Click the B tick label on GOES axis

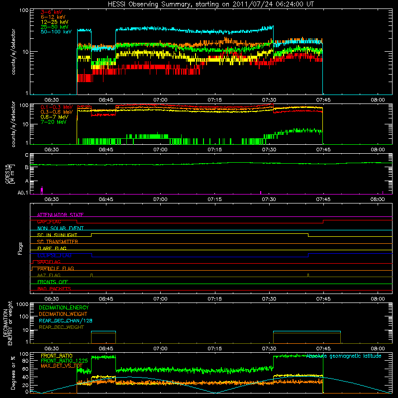pyautogui.click(x=27, y=167)
